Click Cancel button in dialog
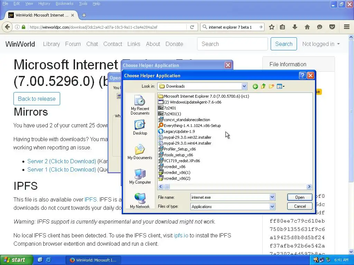Image resolution: width=354 pixels, height=265 pixels. [x=300, y=206]
